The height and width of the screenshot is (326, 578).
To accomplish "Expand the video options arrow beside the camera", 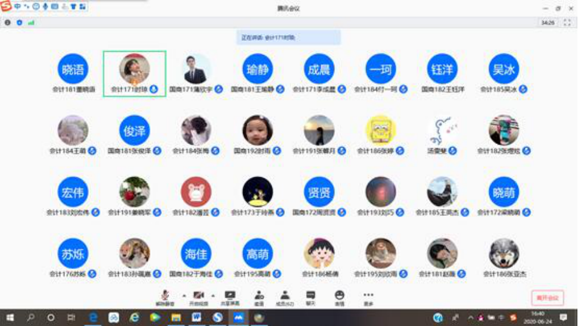I will [x=213, y=295].
